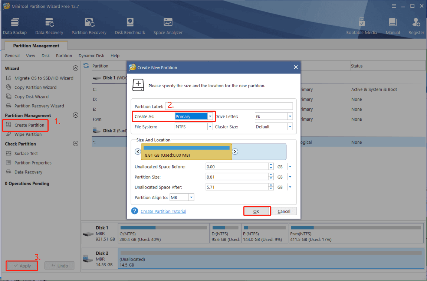The width and height of the screenshot is (427, 281).
Task: Choose Create Partition in sidebar
Action: point(25,125)
